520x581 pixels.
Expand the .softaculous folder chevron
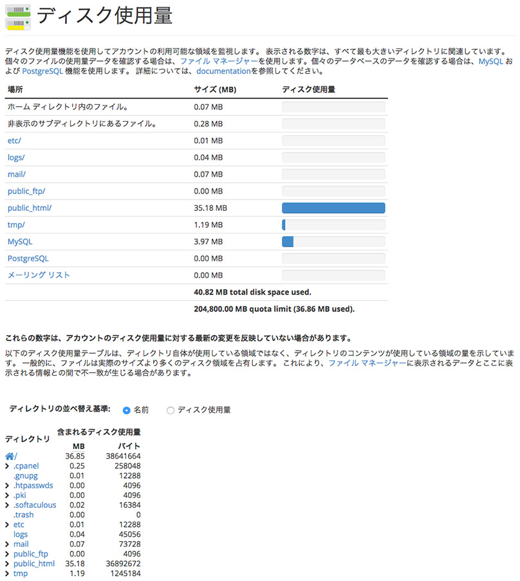(6, 506)
